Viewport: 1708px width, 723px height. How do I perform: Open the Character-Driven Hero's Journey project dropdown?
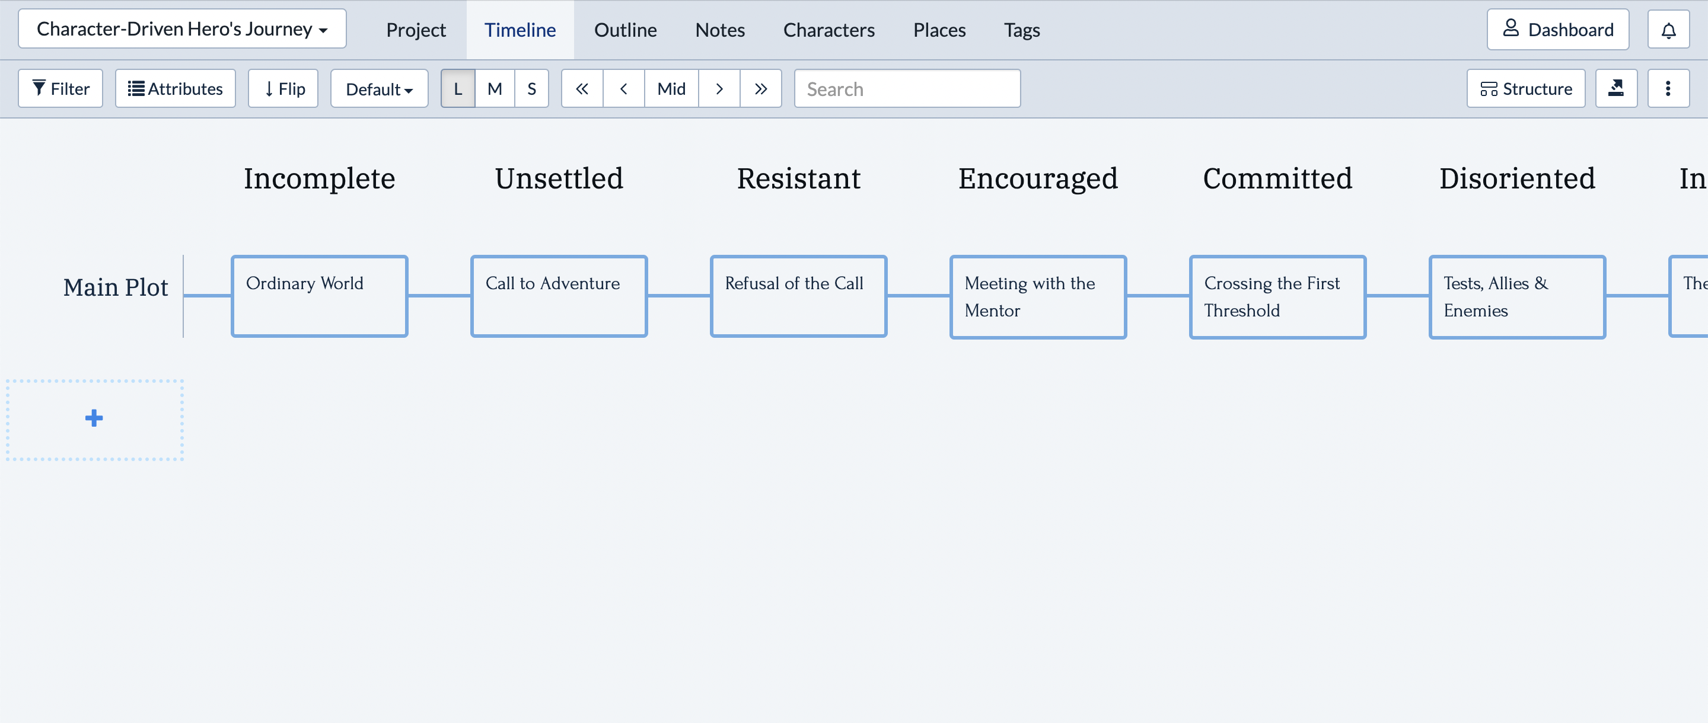coord(181,29)
